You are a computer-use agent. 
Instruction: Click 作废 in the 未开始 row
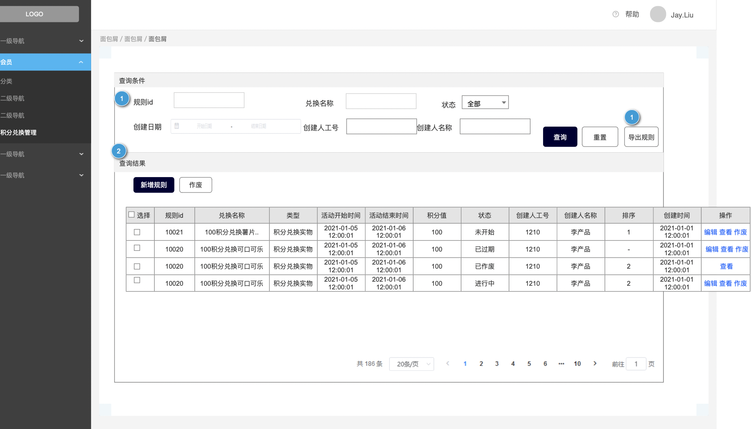coord(740,232)
